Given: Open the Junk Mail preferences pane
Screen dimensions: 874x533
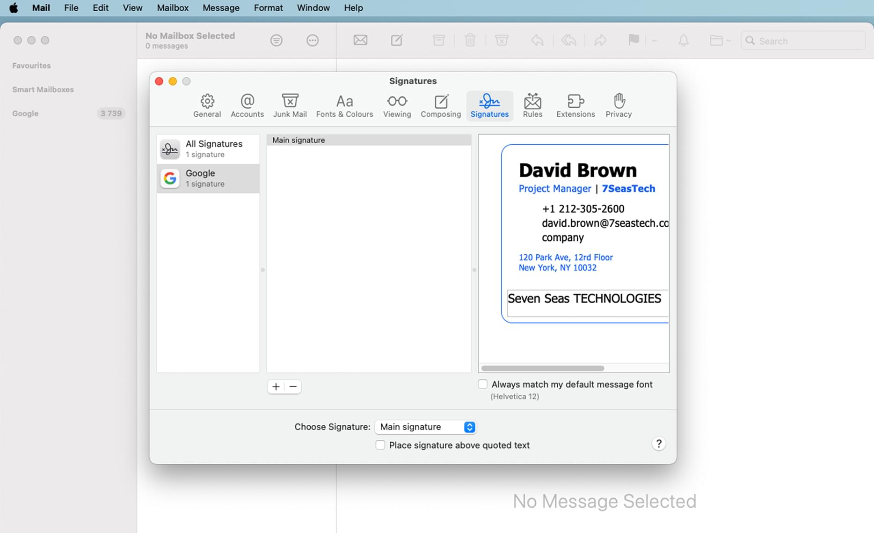Looking at the screenshot, I should 290,106.
